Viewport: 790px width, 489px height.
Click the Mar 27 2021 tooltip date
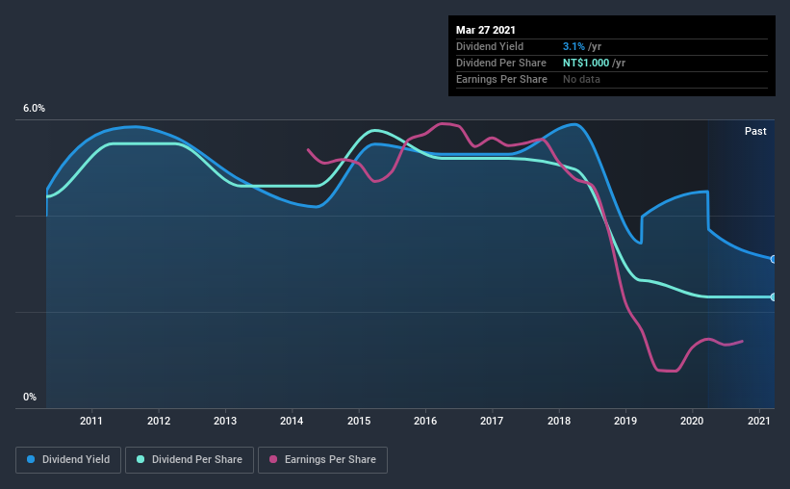(486, 30)
